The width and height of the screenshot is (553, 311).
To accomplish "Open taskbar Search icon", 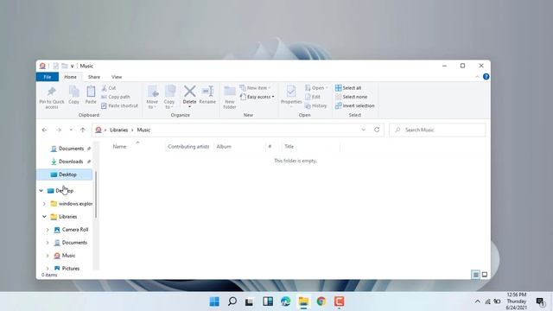I will point(232,301).
